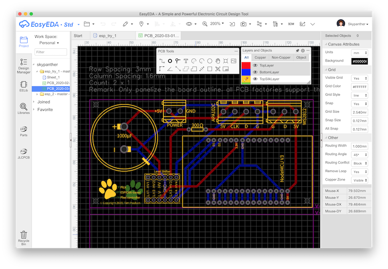
Task: Select the Copper Area tool in PCB Tools
Action: coord(186,69)
